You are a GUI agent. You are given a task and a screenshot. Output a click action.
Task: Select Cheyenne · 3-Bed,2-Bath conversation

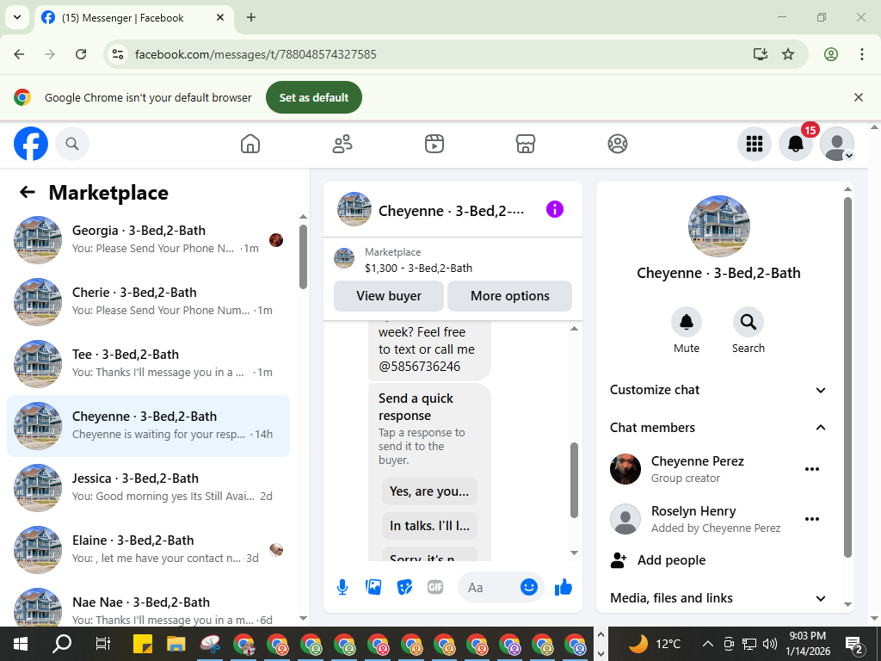coord(148,426)
